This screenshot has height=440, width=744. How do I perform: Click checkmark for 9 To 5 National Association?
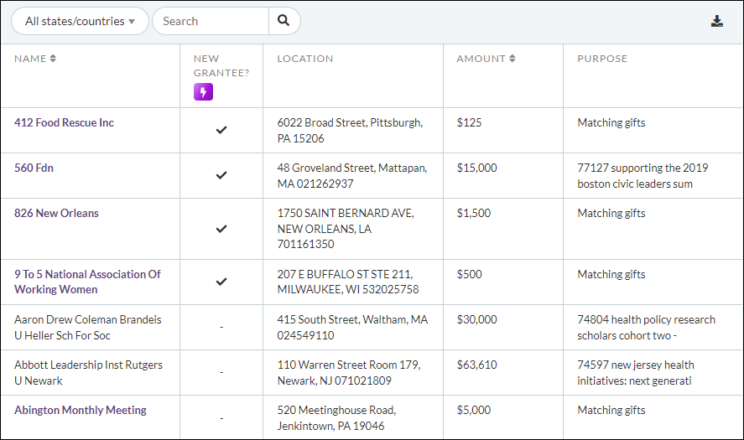221,282
